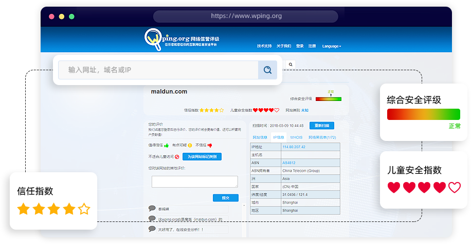
Task: Click the yellow window minimize dot
Action: tap(62, 16)
